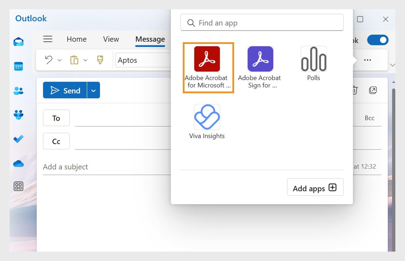
Task: Open Adobe Acrobat for Microsoft app
Action: 208,59
